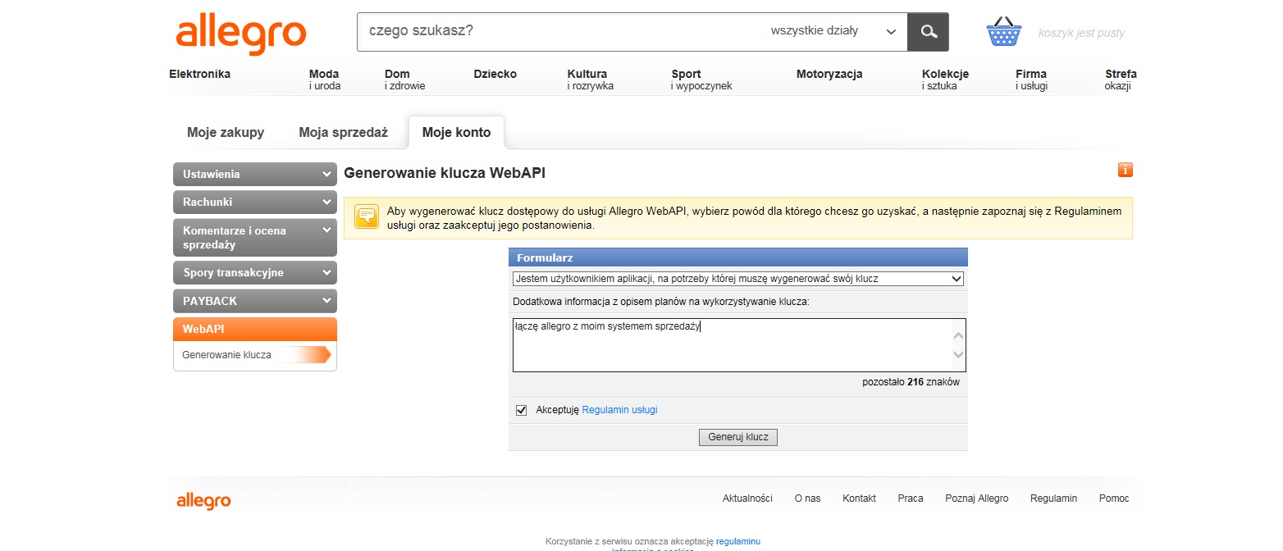This screenshot has height=551, width=1283.
Task: Click the yellow speech bubble hint icon
Action: click(x=366, y=216)
